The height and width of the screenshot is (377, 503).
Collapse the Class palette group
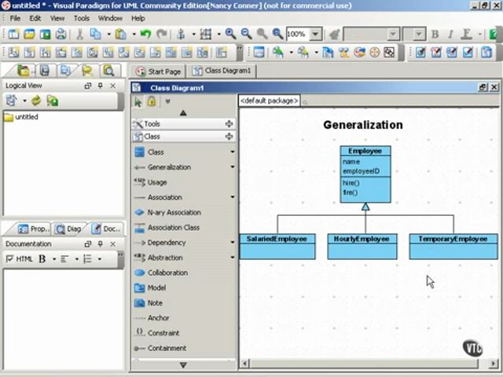pos(229,137)
